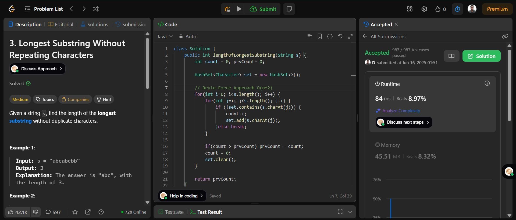
Task: Toggle the thumbs-up like on the problem
Action: click(18, 212)
